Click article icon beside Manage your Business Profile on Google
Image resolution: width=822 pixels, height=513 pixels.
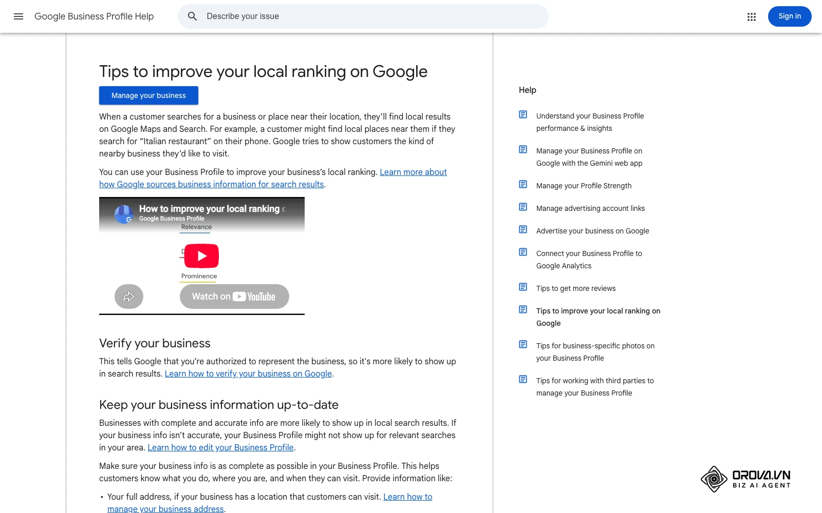point(523,149)
